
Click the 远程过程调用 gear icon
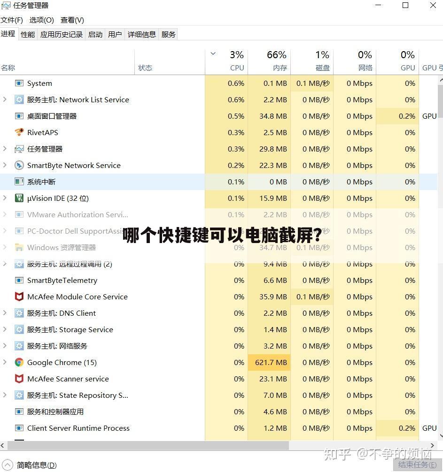pos(19,264)
